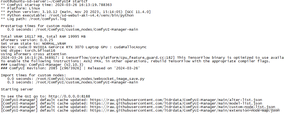Click the NVIDIA GeForce RTX 3070 device line

coord(73,47)
